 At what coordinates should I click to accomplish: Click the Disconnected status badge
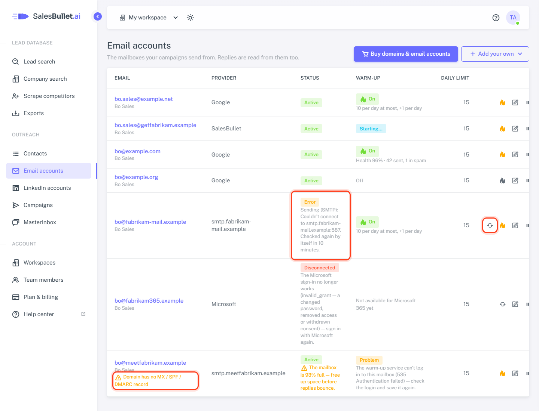pyautogui.click(x=320, y=268)
